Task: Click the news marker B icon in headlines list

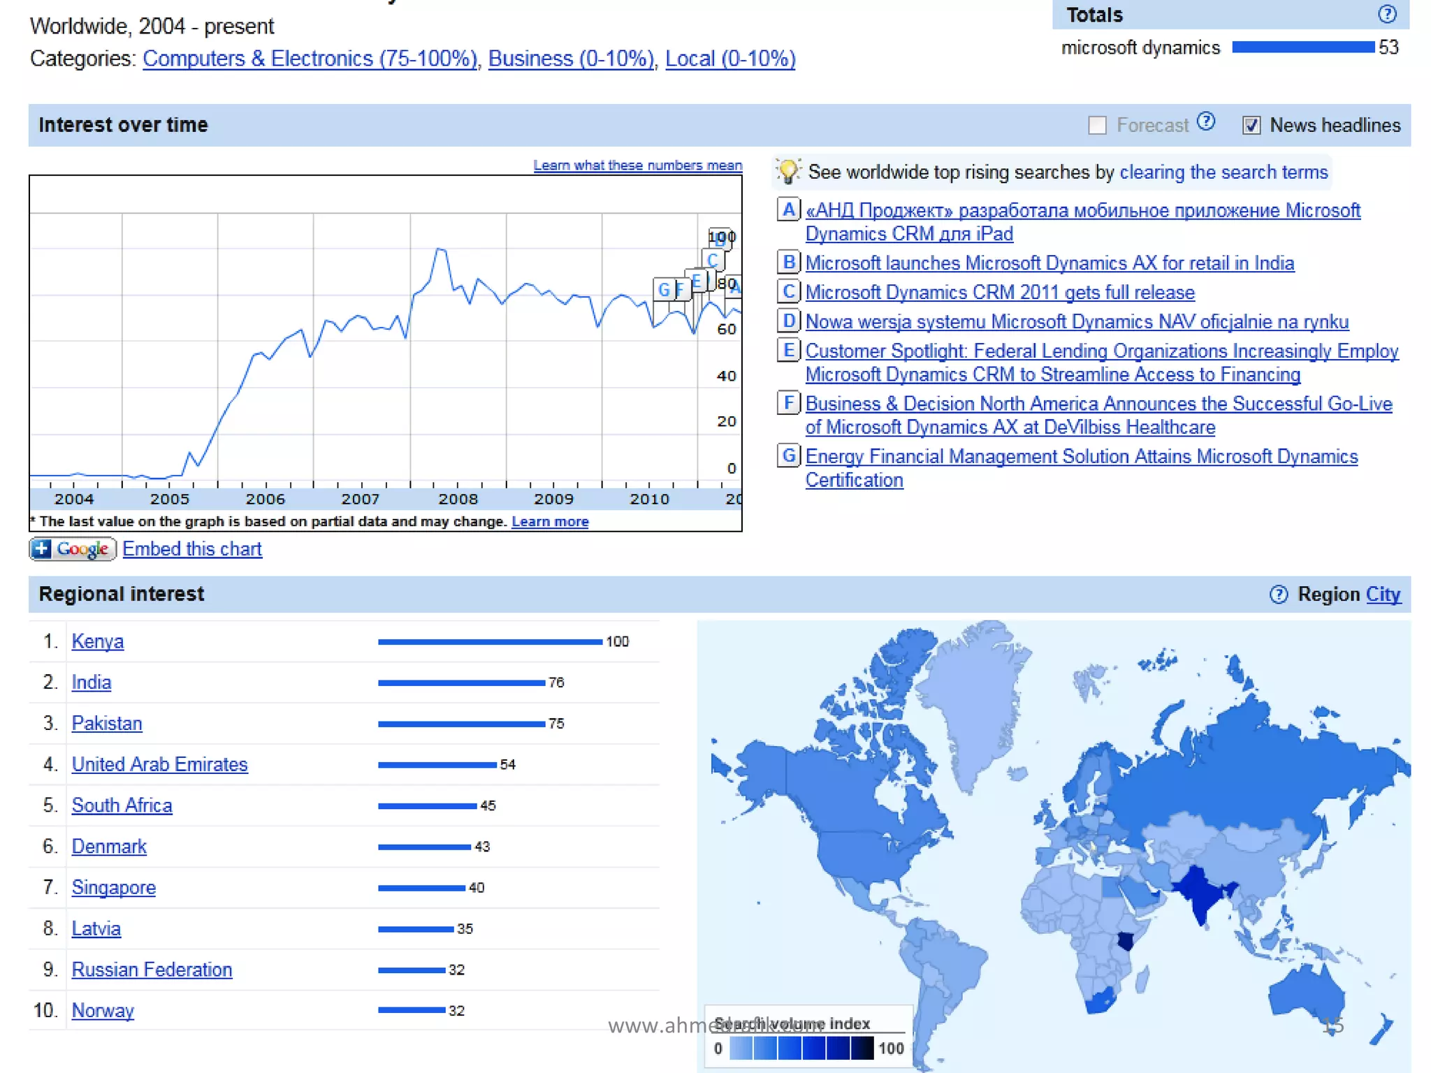Action: pyautogui.click(x=788, y=263)
